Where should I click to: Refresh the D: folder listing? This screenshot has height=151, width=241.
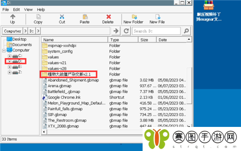[127, 31]
